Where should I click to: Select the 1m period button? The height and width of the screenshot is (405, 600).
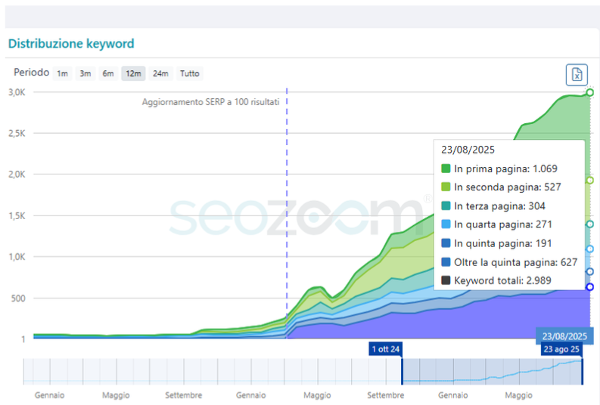click(62, 73)
